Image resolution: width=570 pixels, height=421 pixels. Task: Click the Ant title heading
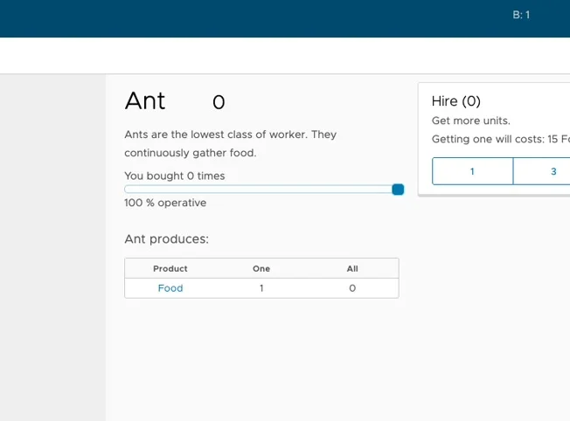145,101
